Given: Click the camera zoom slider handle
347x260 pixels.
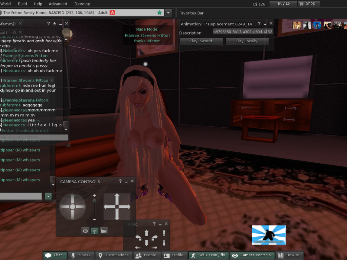Looking at the screenshot, I should (x=94, y=201).
